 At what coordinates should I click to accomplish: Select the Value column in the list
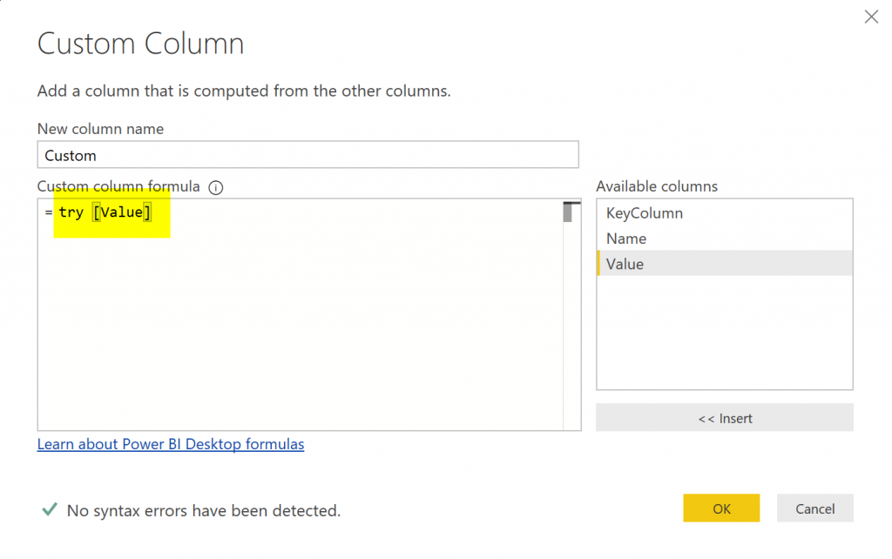pos(625,264)
